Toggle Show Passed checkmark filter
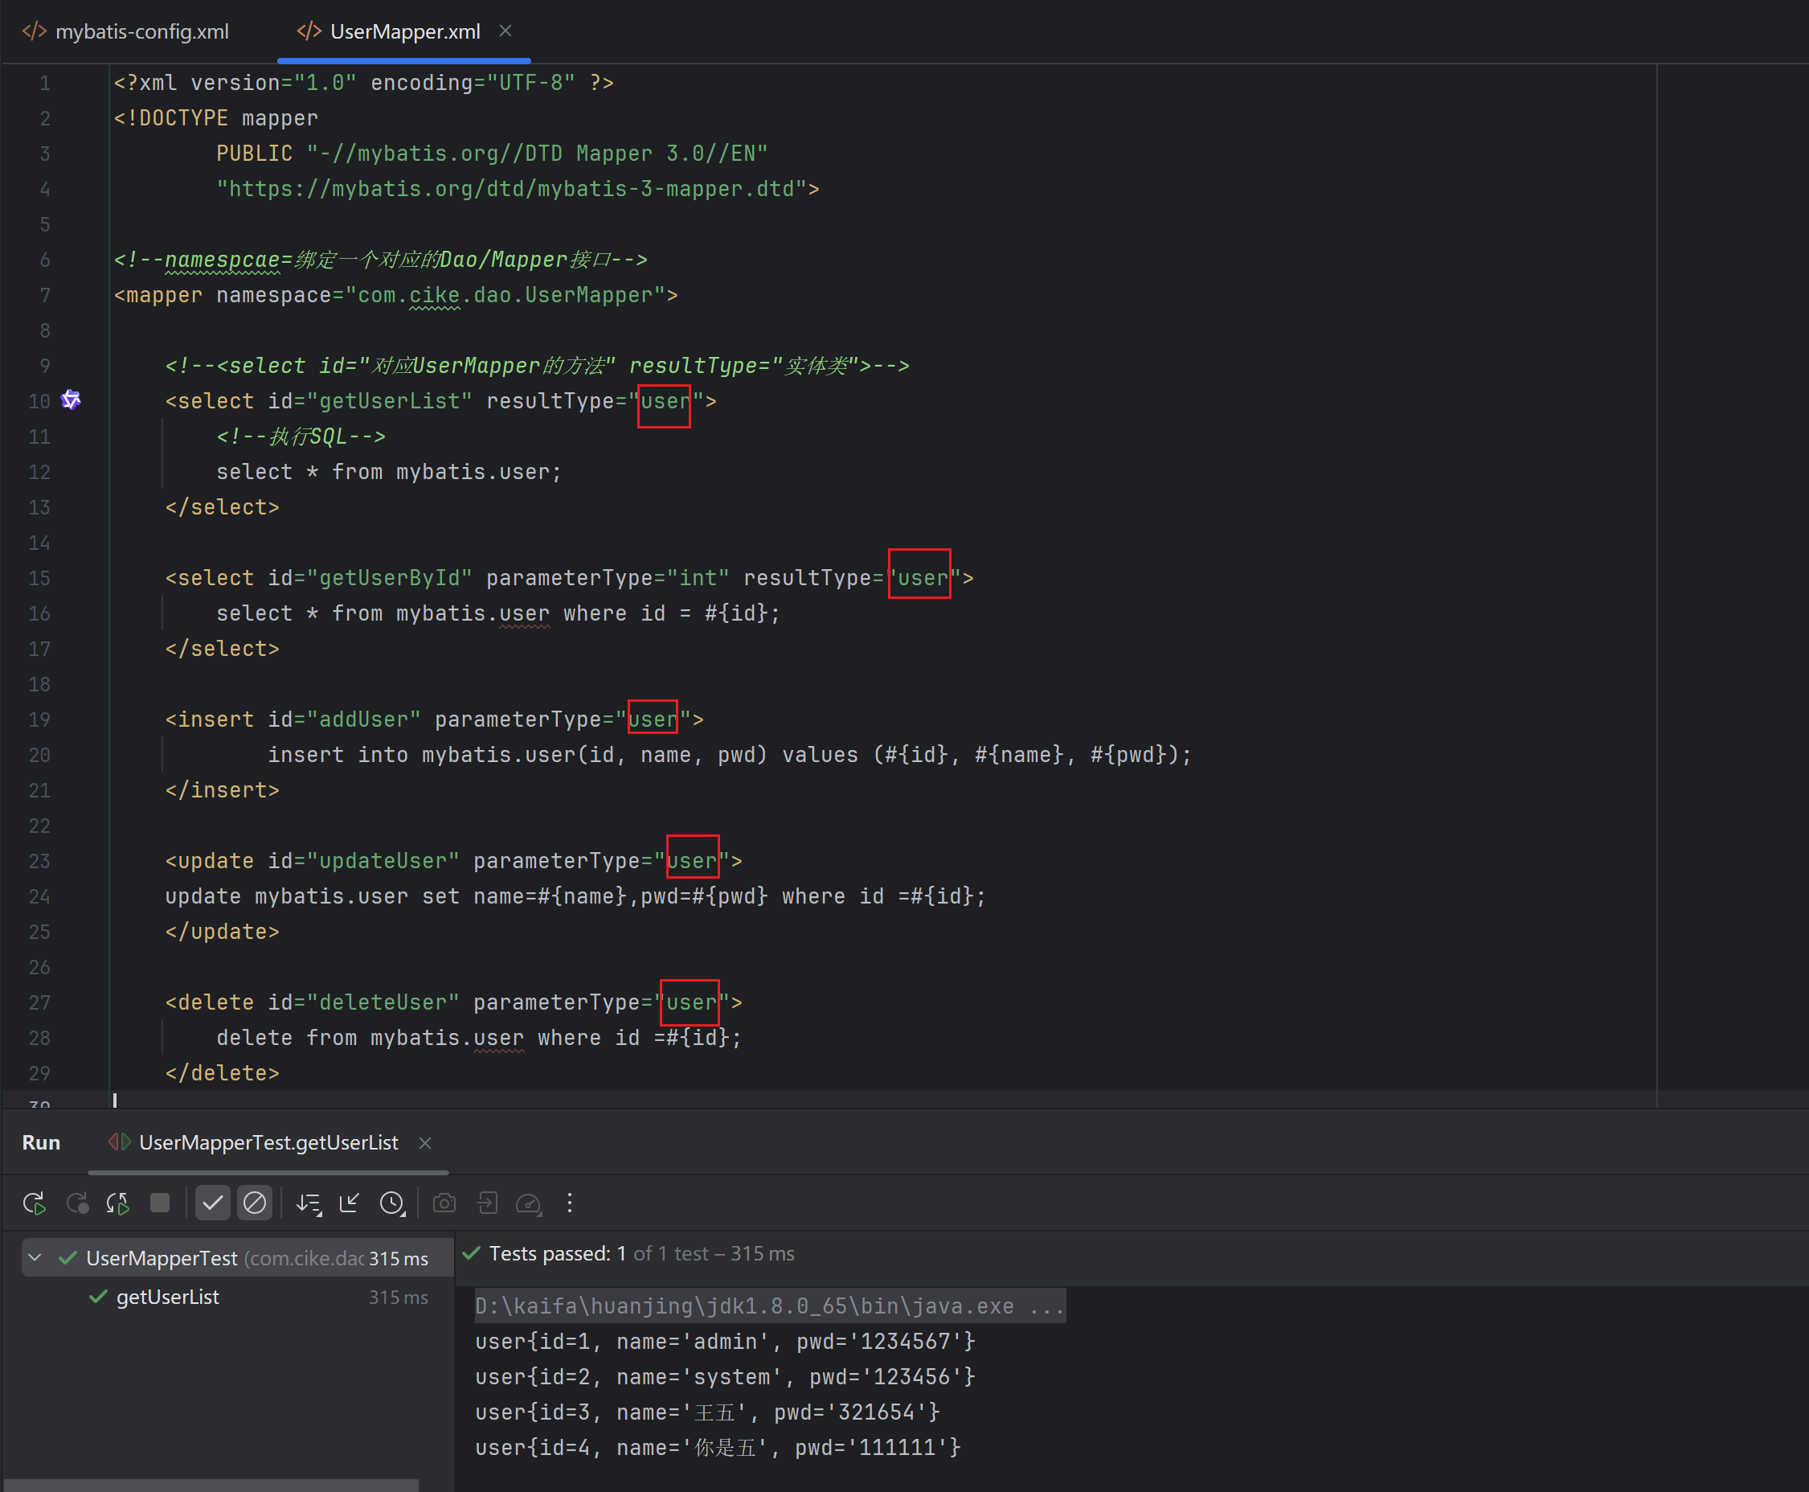Screen dimensions: 1809x1492 pos(212,1203)
